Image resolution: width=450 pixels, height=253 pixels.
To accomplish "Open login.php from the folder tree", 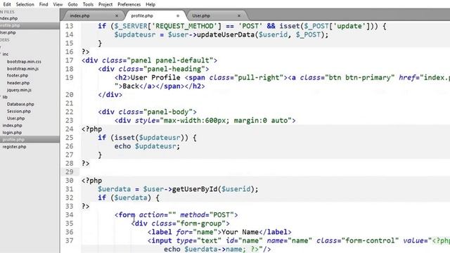I will pyautogui.click(x=12, y=133).
